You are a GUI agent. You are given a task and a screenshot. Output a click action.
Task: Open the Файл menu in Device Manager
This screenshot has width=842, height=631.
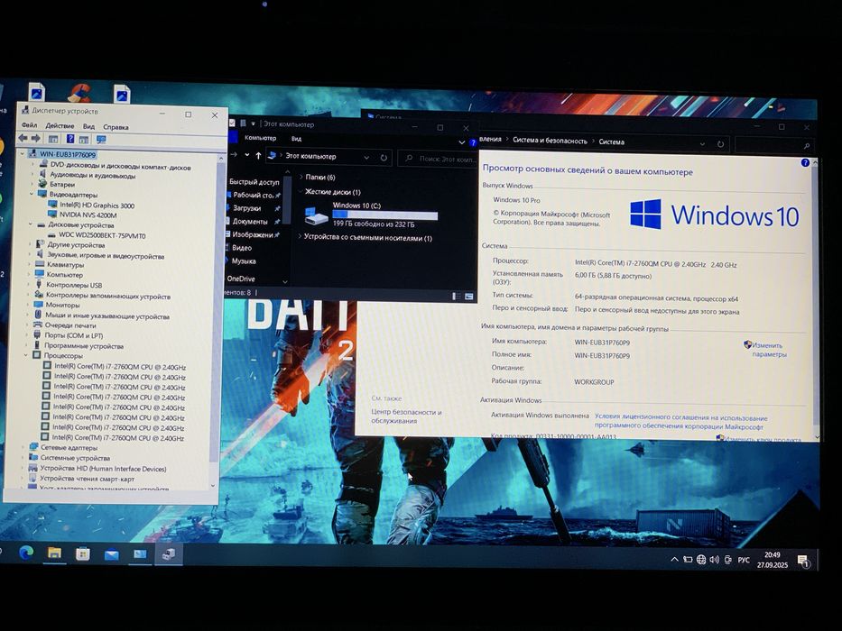[x=29, y=125]
